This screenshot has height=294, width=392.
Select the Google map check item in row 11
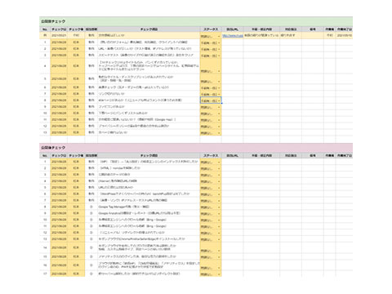point(149,119)
